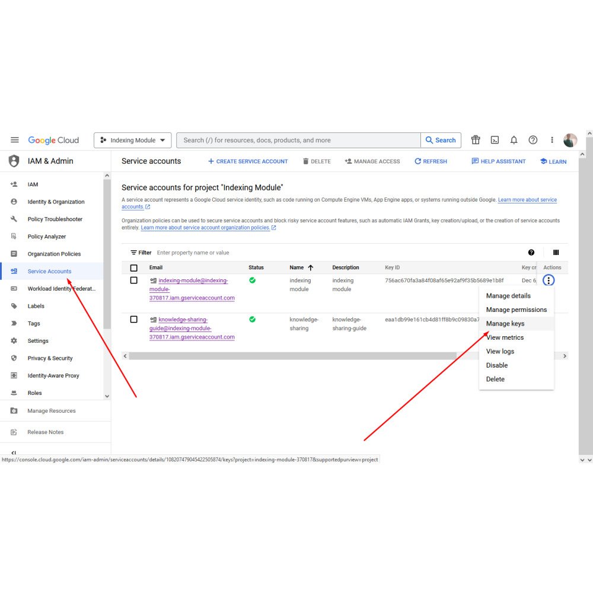This screenshot has width=593, height=593.
Task: Open Tags in sidebar
Action: [x=52, y=323]
